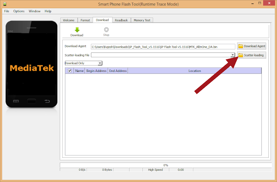Open the Help menu
This screenshot has width=277, height=182.
(48, 11)
